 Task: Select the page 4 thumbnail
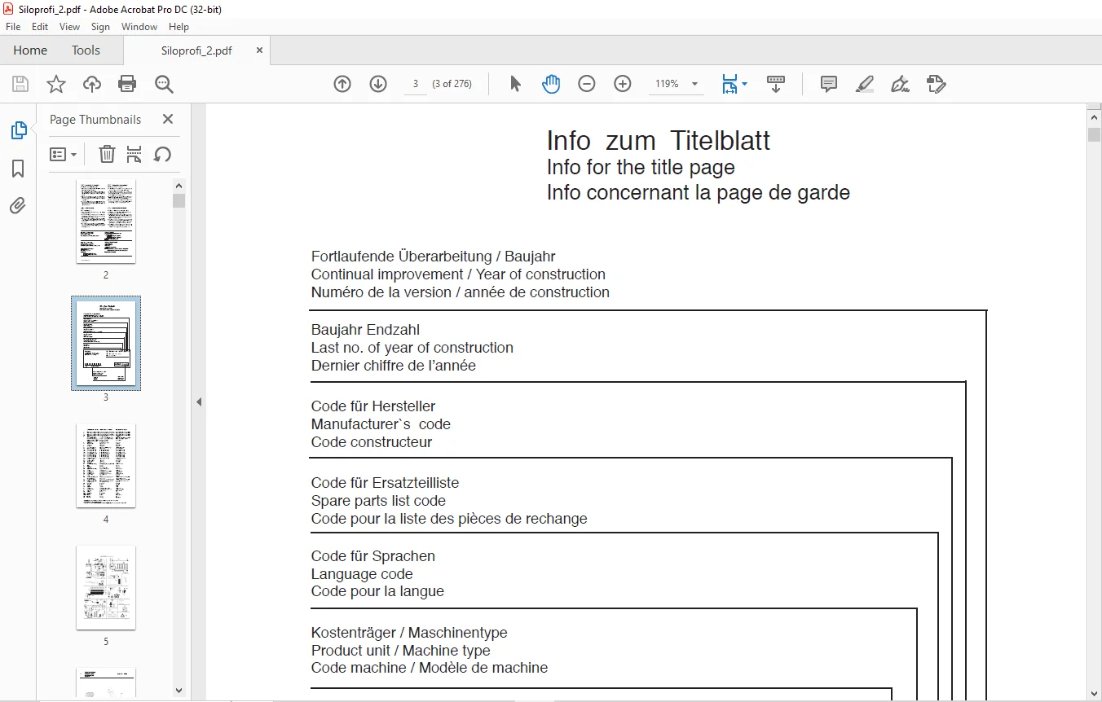pos(106,465)
